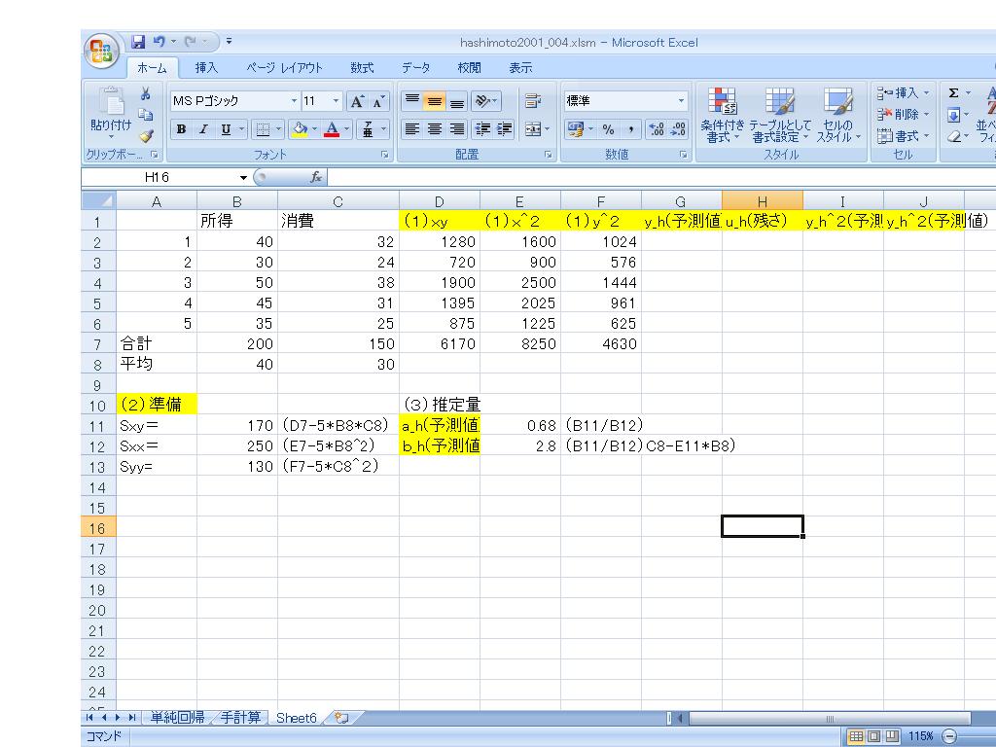Expand the Quick Access Toolbar customize menu

pyautogui.click(x=229, y=42)
